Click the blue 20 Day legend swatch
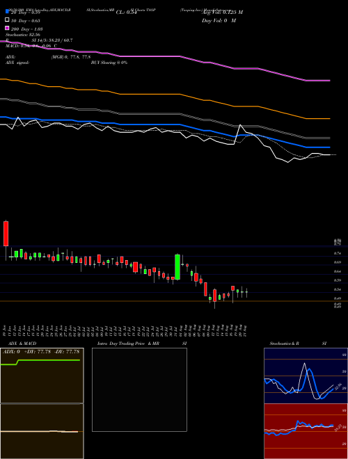The height and width of the screenshot is (459, 348). pyautogui.click(x=8, y=11)
